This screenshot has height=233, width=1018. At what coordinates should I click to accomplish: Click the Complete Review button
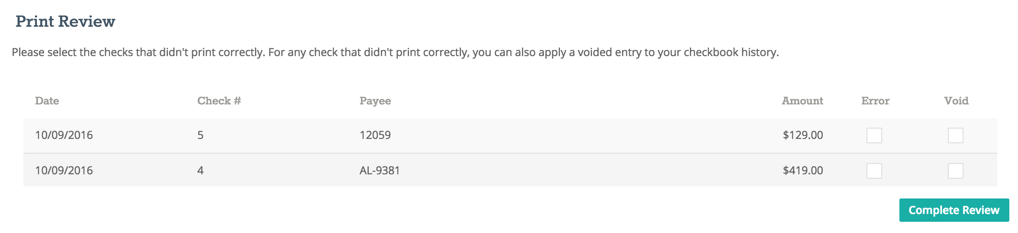point(954,210)
